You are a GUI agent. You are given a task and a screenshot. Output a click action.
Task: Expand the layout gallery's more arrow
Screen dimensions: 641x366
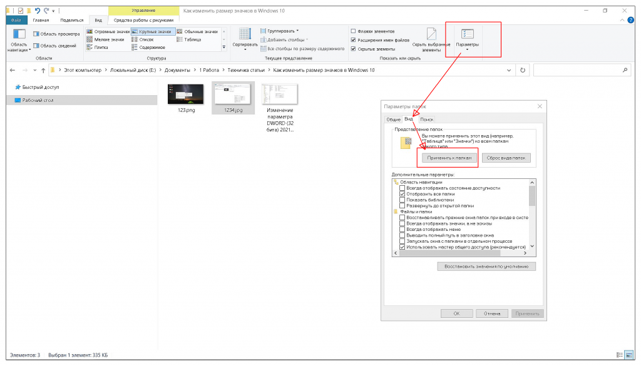tap(225, 48)
